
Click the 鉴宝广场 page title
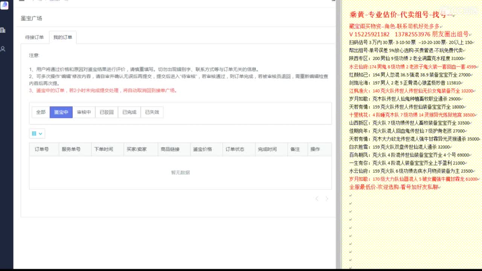pyautogui.click(x=32, y=18)
